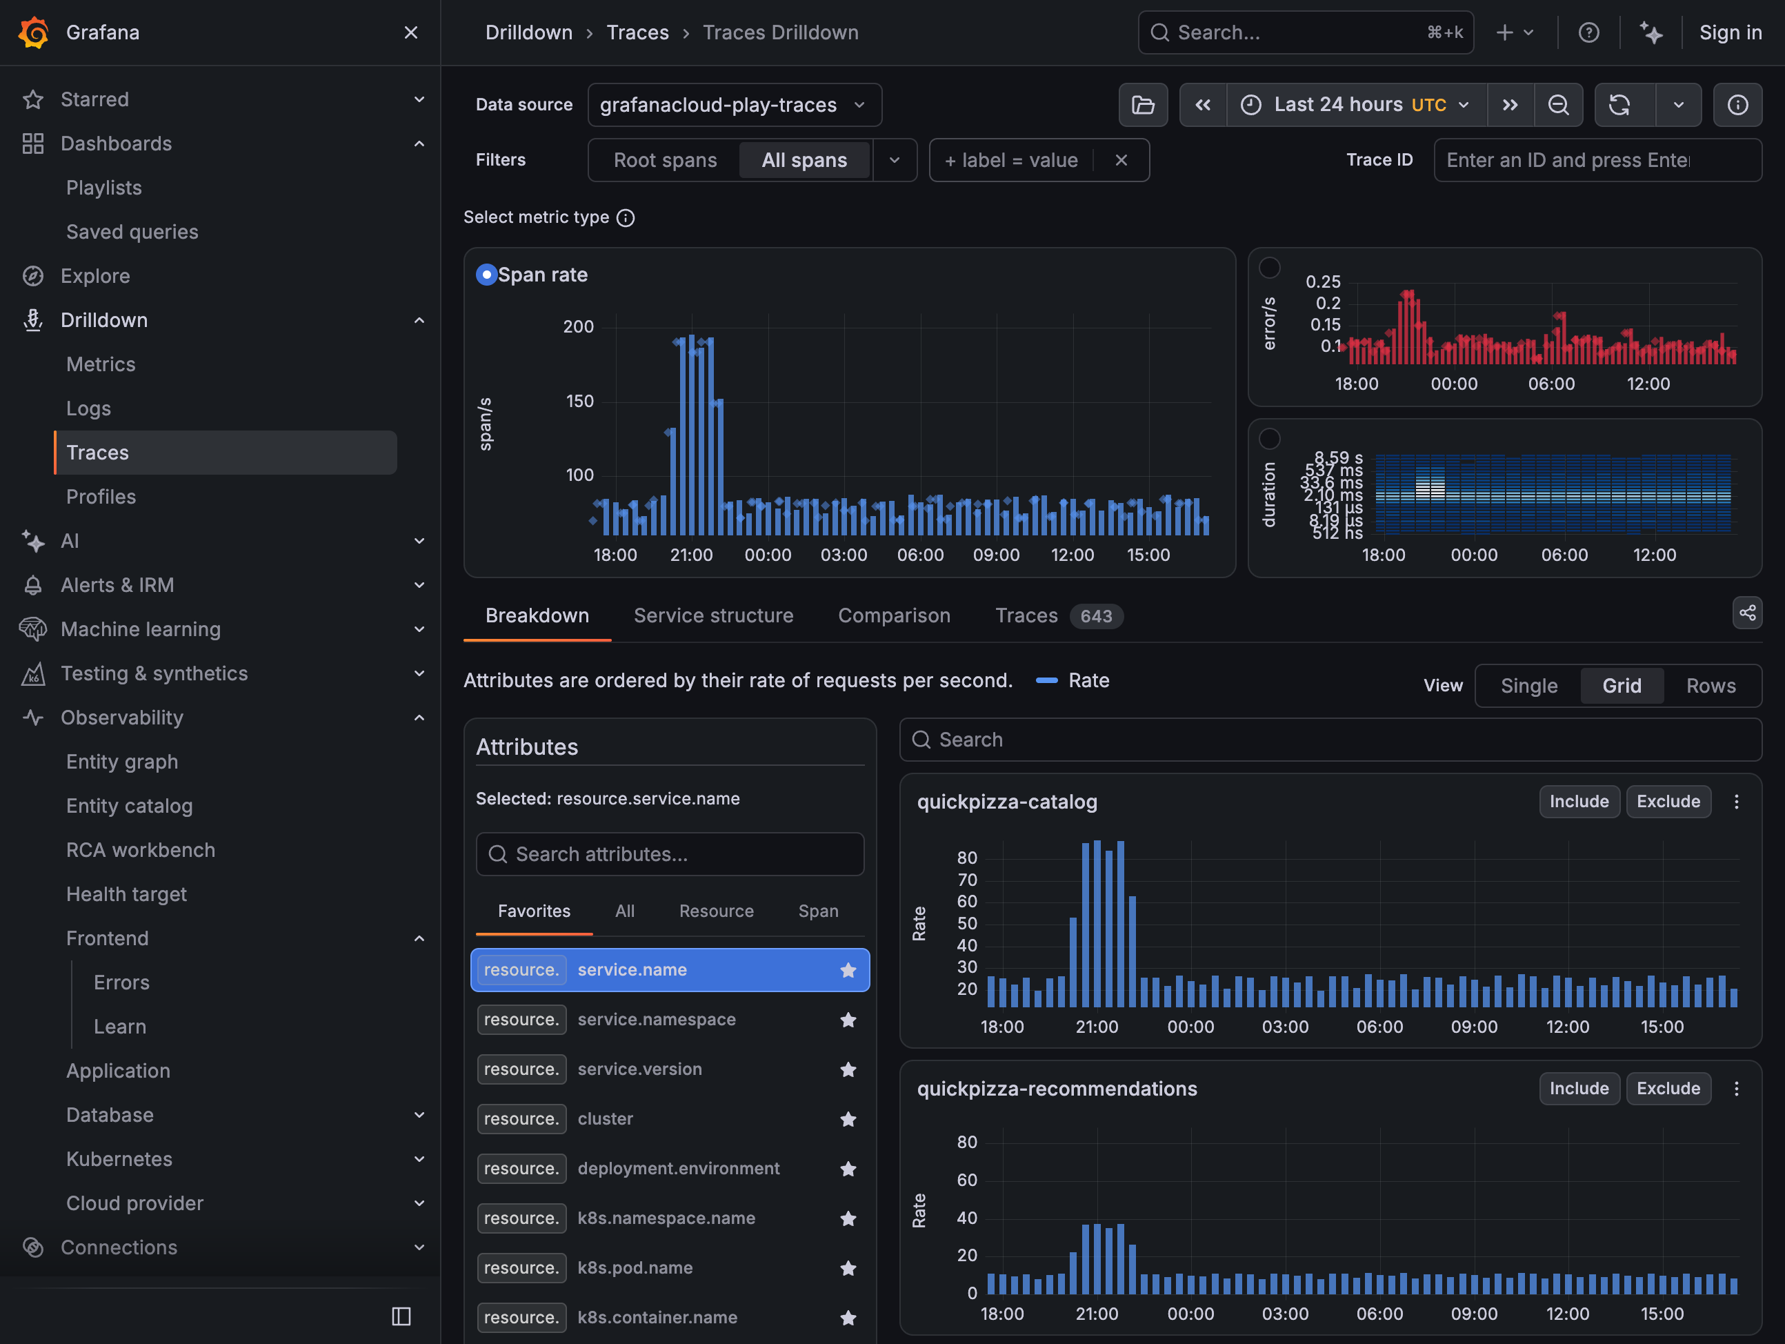Click the Search attributes input

pyautogui.click(x=670, y=854)
